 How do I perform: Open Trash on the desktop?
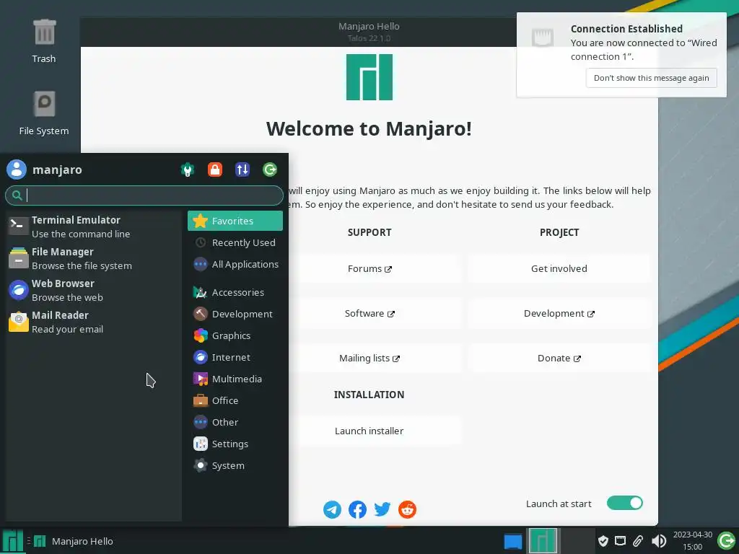[x=44, y=41]
